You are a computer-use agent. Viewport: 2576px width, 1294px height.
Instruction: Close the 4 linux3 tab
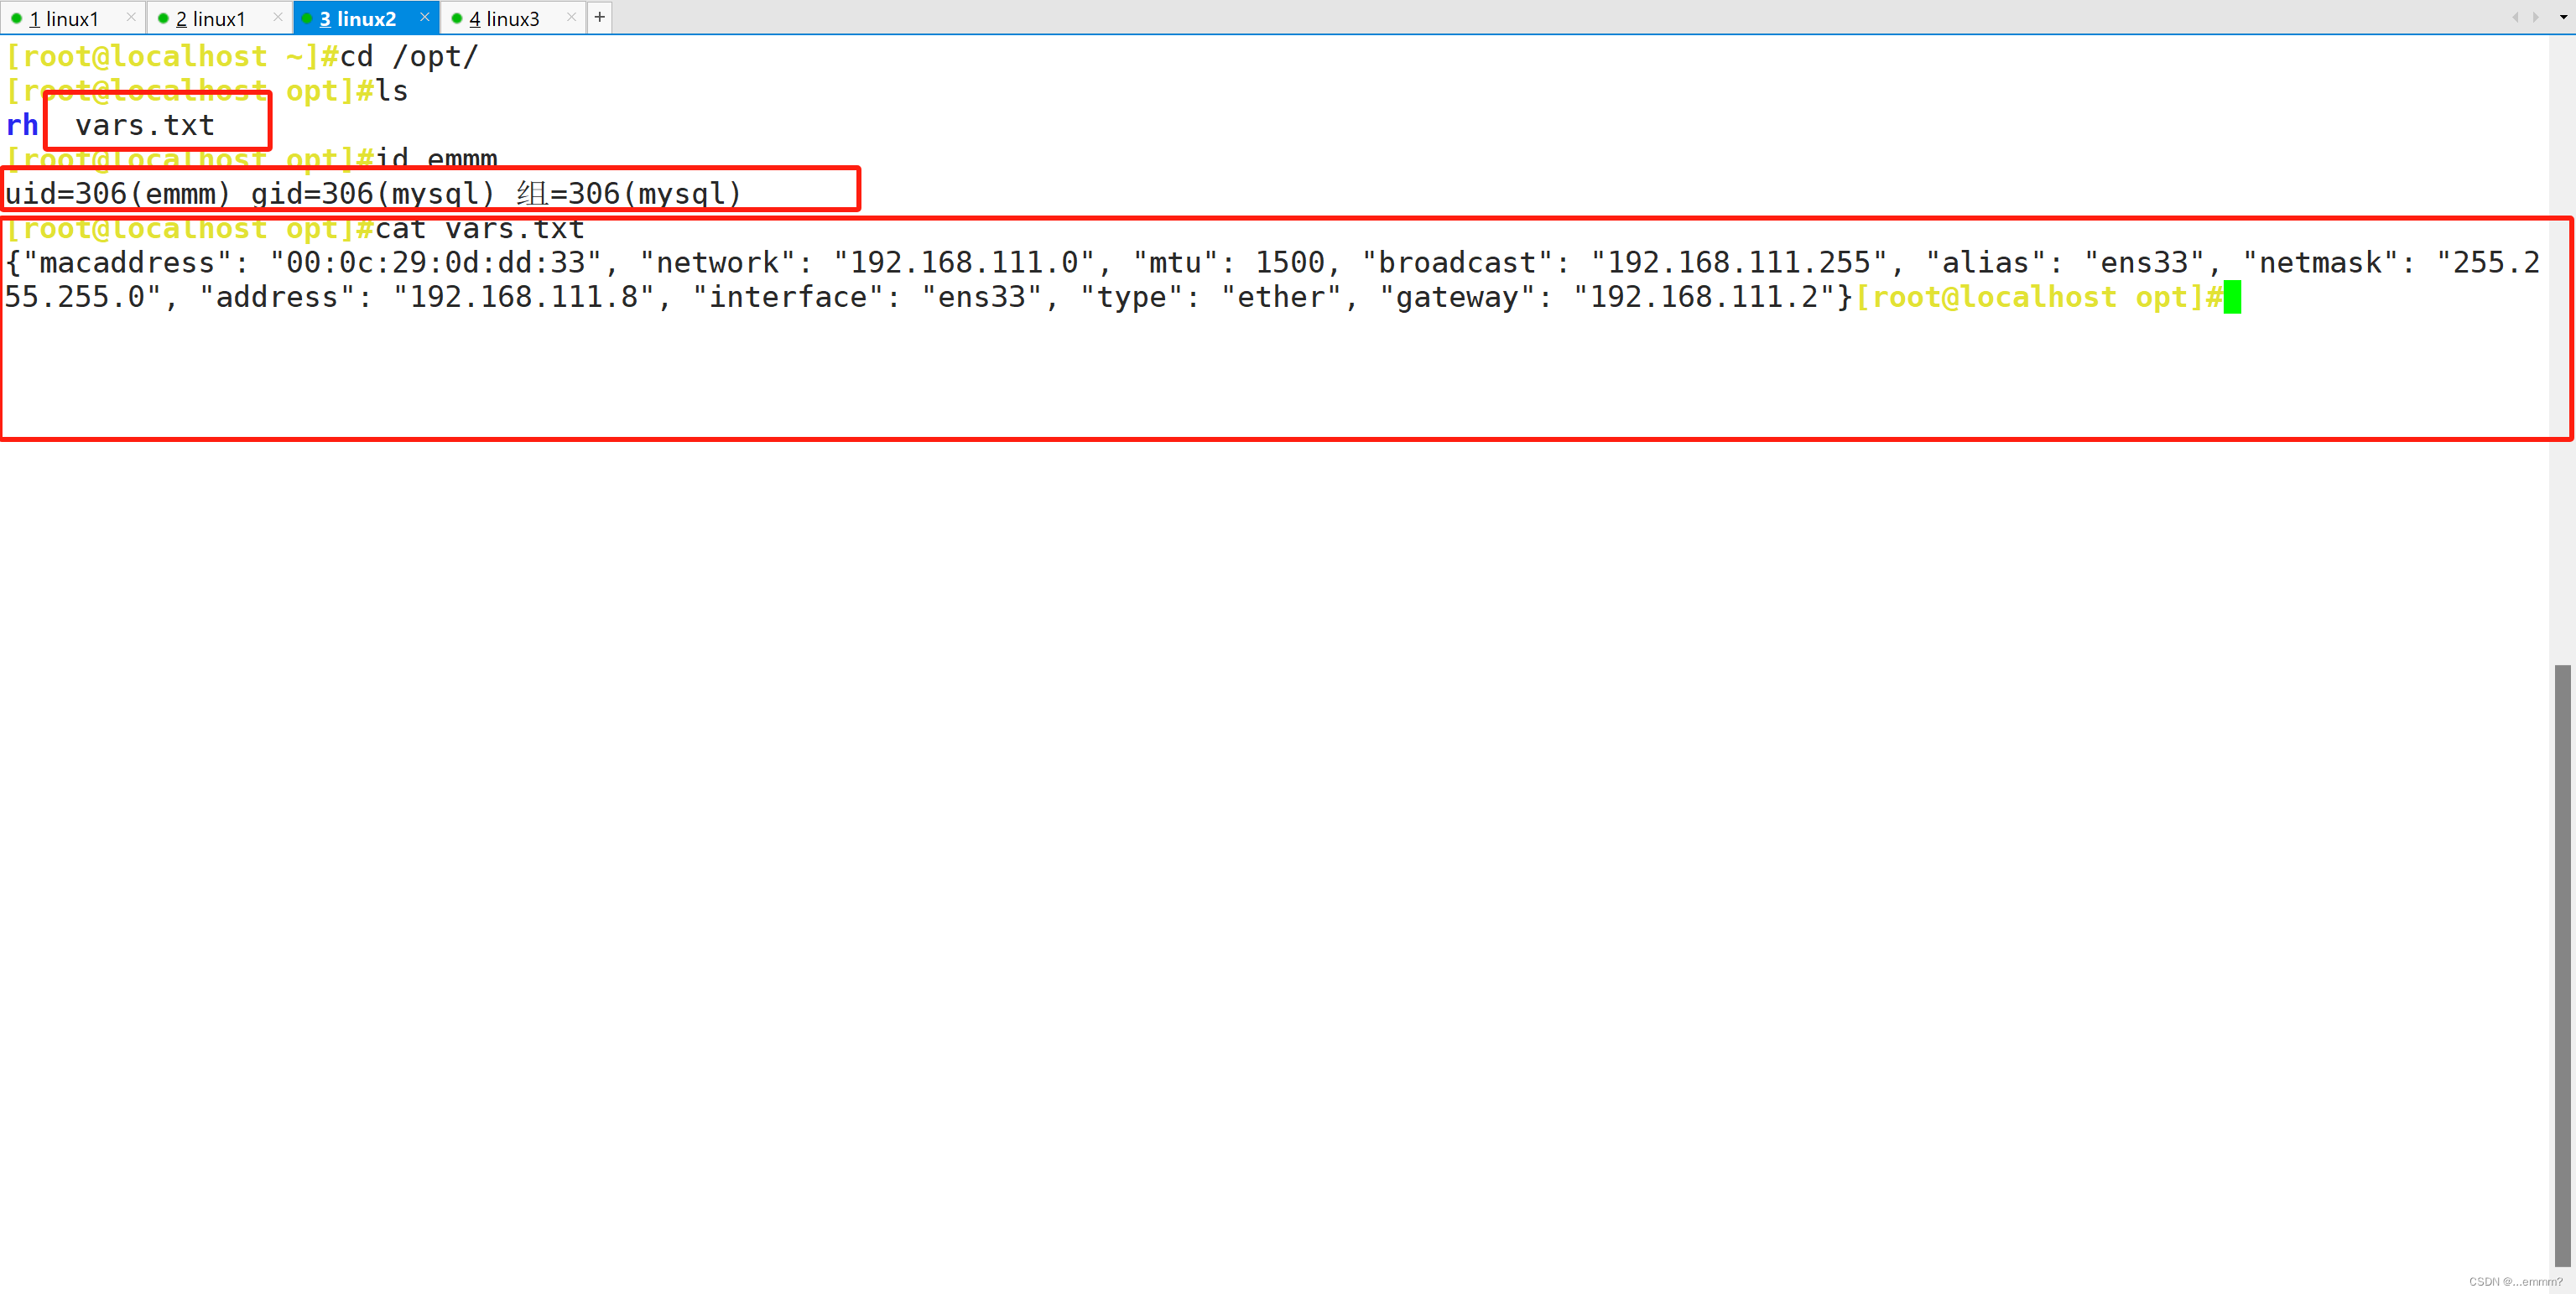pyautogui.click(x=571, y=17)
